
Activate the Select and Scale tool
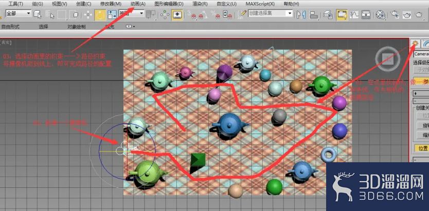pyautogui.click(x=112, y=15)
